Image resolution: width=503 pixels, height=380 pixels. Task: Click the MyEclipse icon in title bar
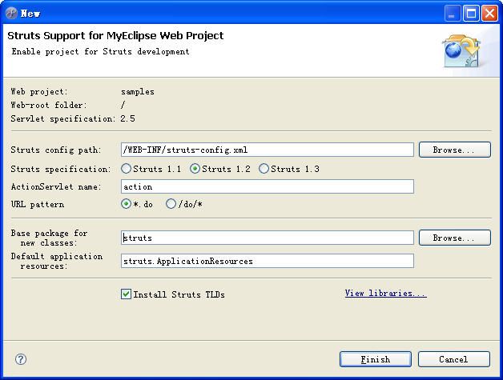pos(11,13)
